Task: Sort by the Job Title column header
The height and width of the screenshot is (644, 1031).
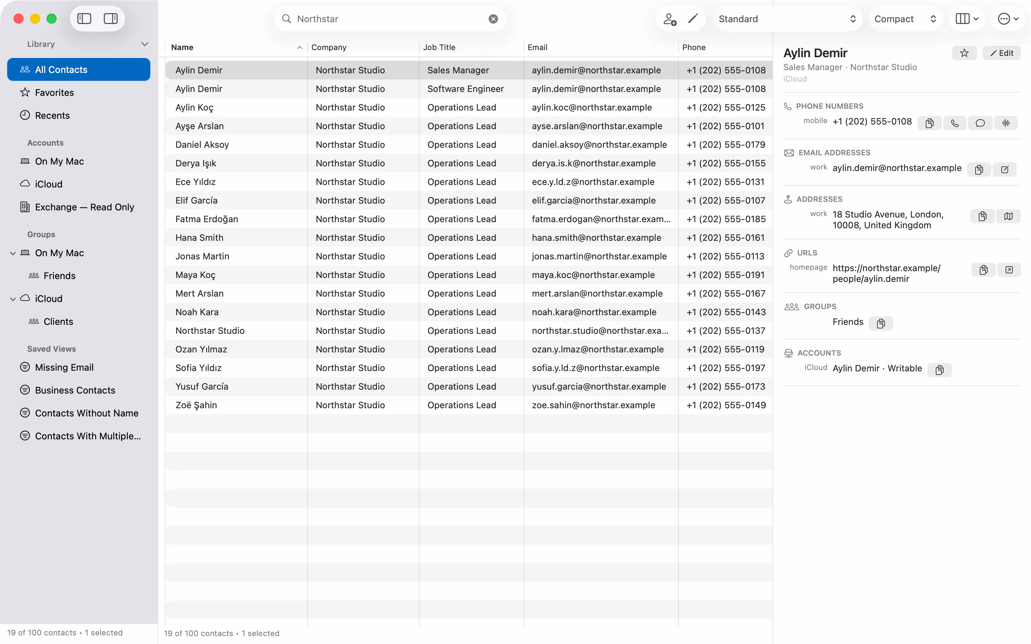Action: tap(471, 47)
